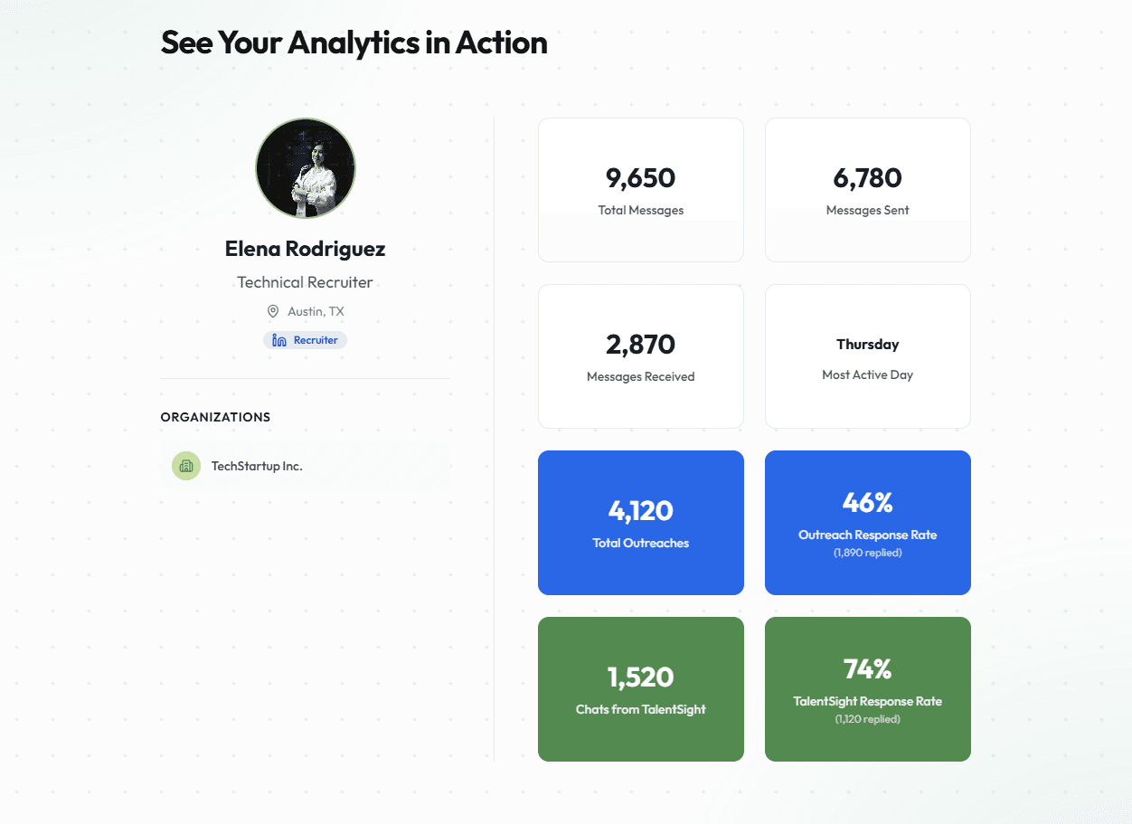The image size is (1132, 824).
Task: Click the "See Your Analytics in Action" heading
Action: point(354,43)
